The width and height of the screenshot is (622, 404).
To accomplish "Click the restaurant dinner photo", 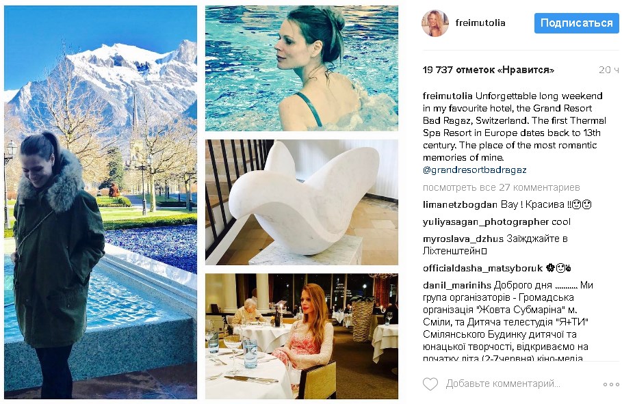I will 302,336.
